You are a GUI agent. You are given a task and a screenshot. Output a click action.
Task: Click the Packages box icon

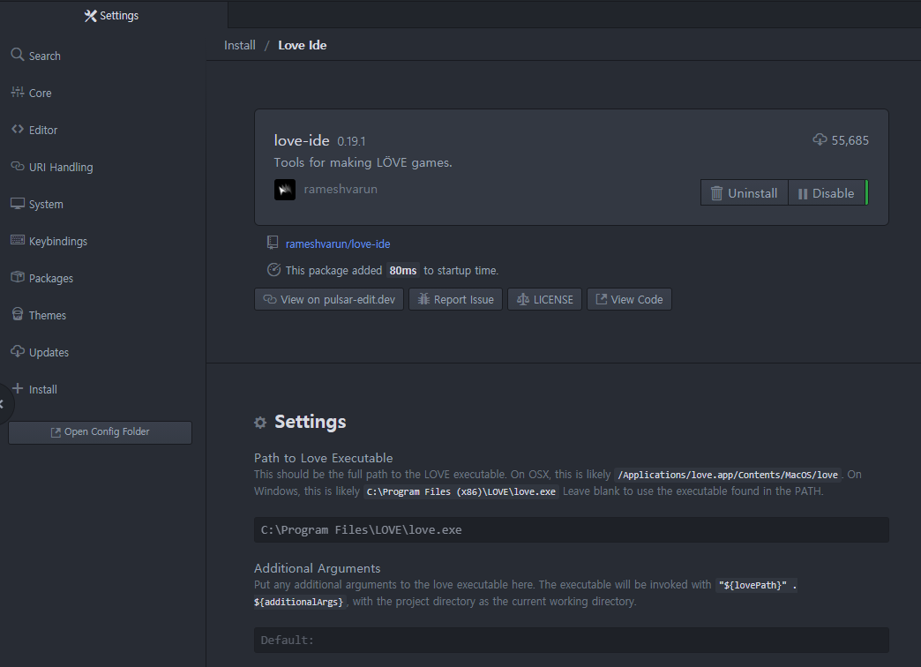click(18, 277)
